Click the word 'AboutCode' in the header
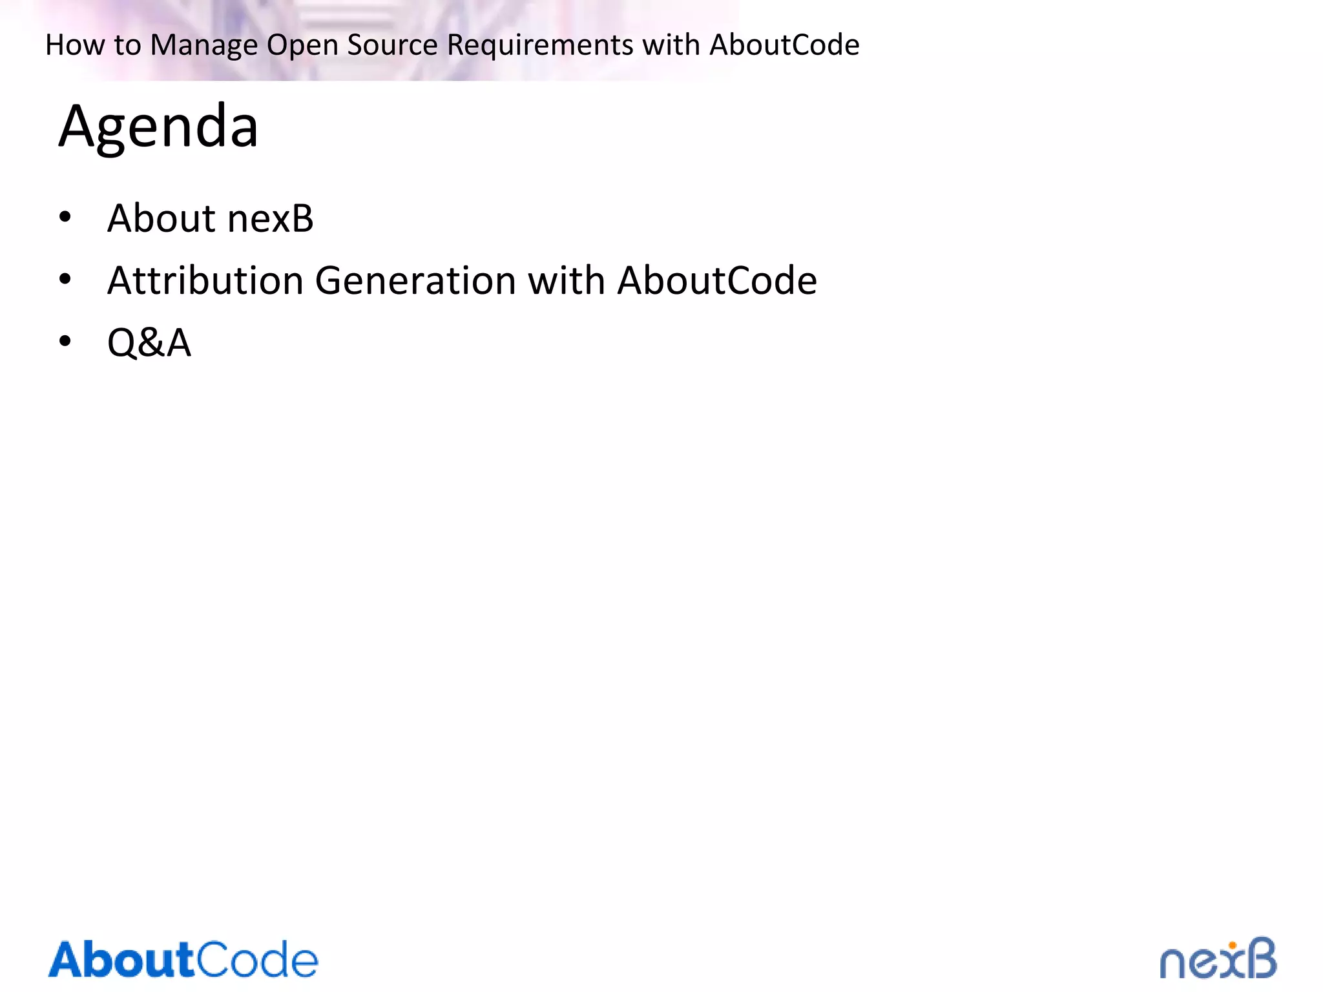This screenshot has width=1323, height=992. point(784,45)
